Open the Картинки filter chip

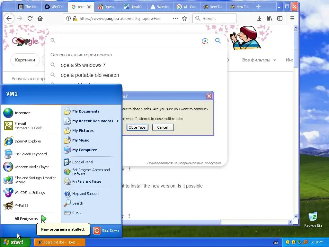[25, 60]
